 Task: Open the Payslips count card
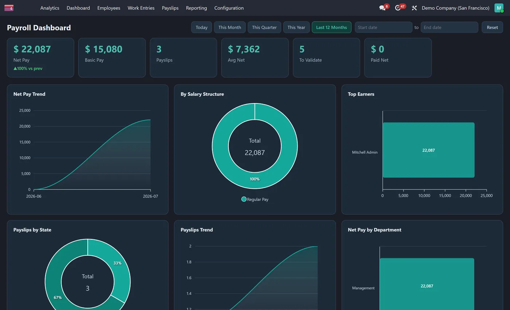point(183,58)
